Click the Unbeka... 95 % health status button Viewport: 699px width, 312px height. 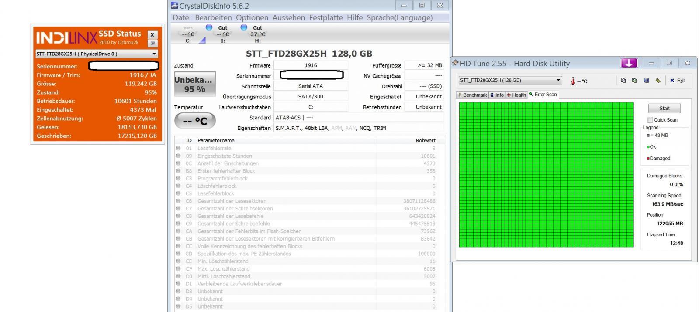tap(195, 84)
